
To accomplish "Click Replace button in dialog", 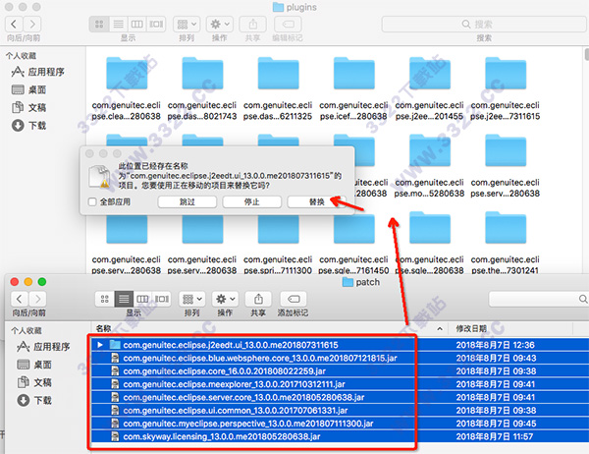I will click(317, 202).
